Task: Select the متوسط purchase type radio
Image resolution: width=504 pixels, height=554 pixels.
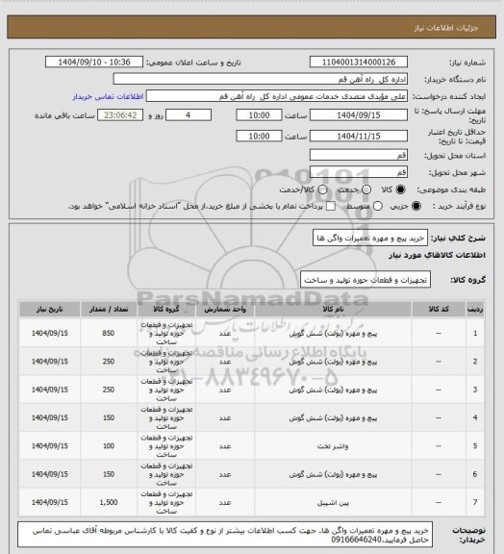Action: tap(378, 206)
